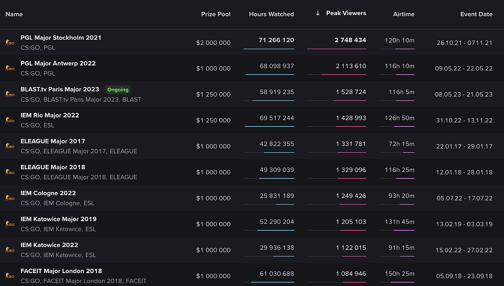Click the $2 000 000 prize pool value
This screenshot has height=286, width=504.
point(213,43)
